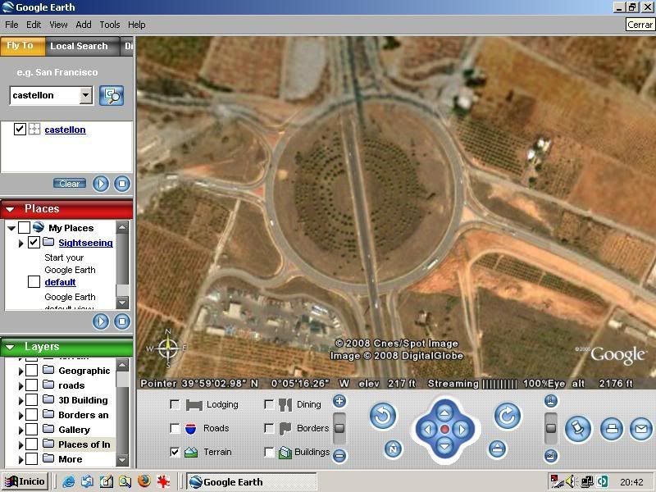
Task: Tilt the view up
Action: point(550,401)
